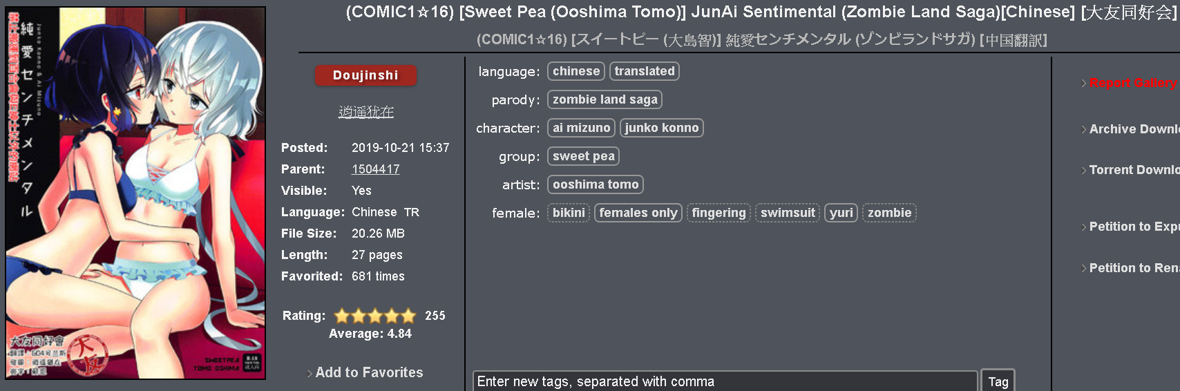Open parent gallery 1504417
This screenshot has height=391, width=1180.
click(375, 169)
